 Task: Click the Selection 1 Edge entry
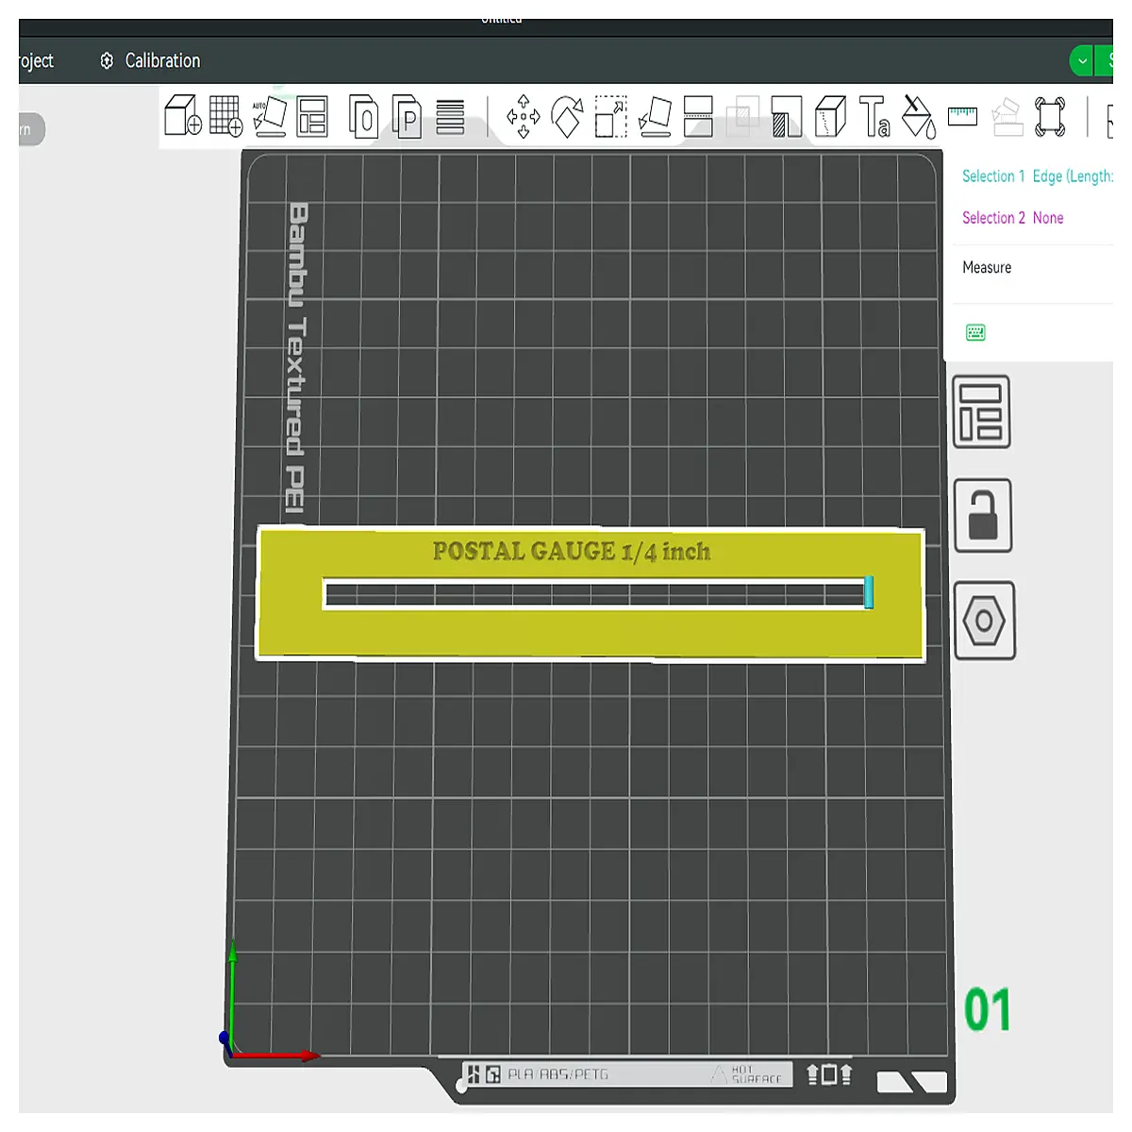pos(1037,176)
